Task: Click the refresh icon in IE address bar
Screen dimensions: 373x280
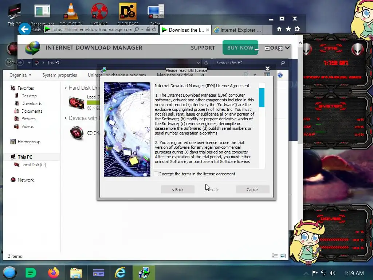Action: pyautogui.click(x=154, y=29)
